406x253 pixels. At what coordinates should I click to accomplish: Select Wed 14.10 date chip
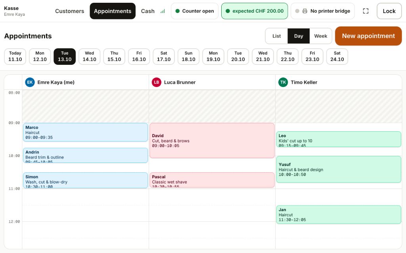click(x=89, y=57)
